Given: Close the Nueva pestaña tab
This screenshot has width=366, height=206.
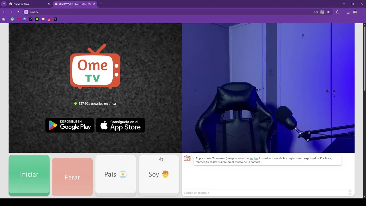Looking at the screenshot, I should 49,4.
